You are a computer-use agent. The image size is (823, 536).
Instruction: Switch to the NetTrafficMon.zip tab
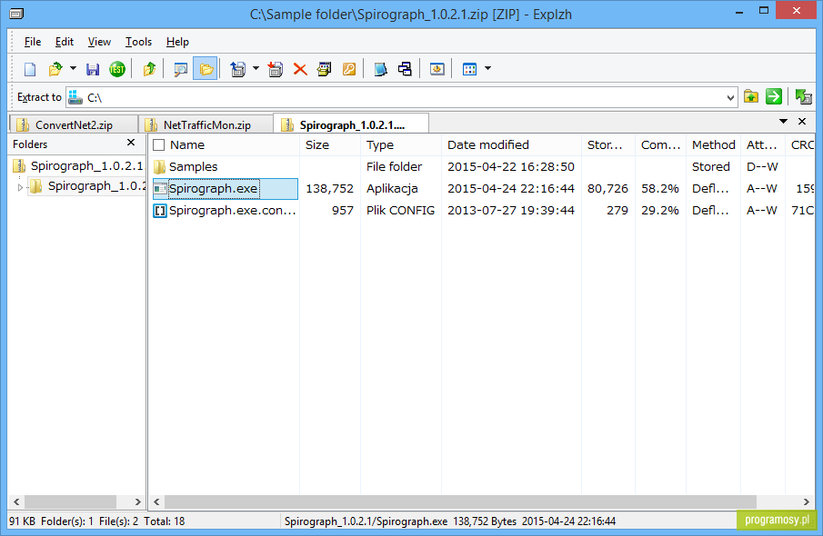coord(206,124)
